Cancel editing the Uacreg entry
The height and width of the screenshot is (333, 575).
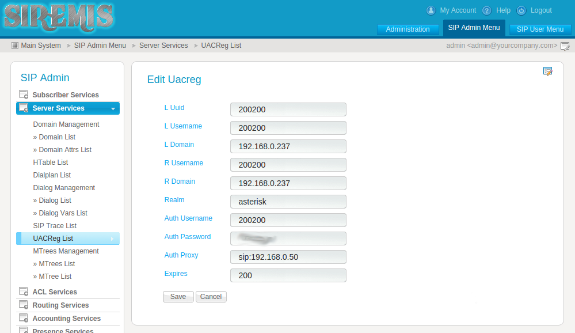pyautogui.click(x=211, y=297)
